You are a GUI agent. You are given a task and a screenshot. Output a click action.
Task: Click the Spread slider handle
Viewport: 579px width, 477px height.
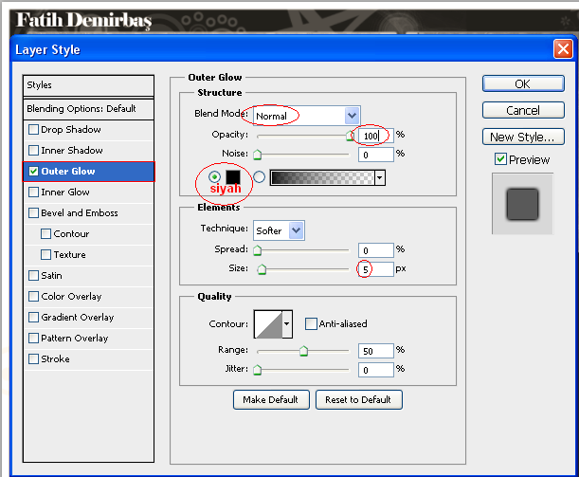258,250
